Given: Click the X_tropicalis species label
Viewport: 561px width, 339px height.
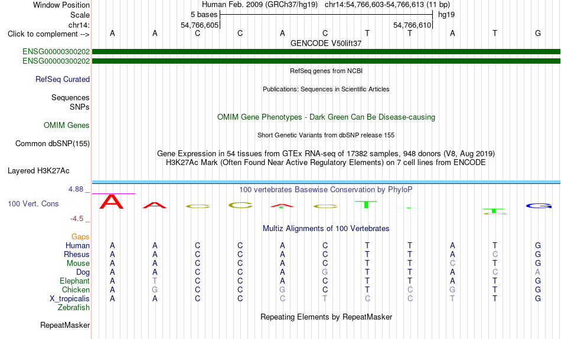Looking at the screenshot, I should (x=70, y=299).
